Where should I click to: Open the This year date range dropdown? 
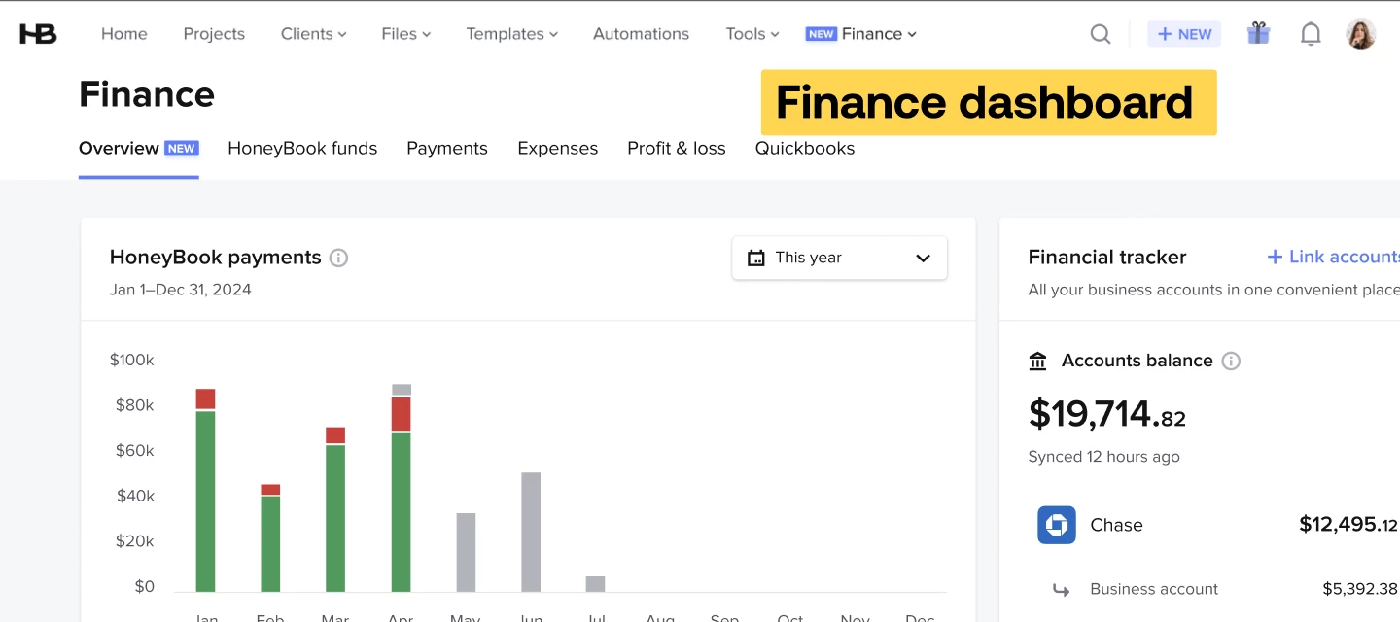click(839, 258)
